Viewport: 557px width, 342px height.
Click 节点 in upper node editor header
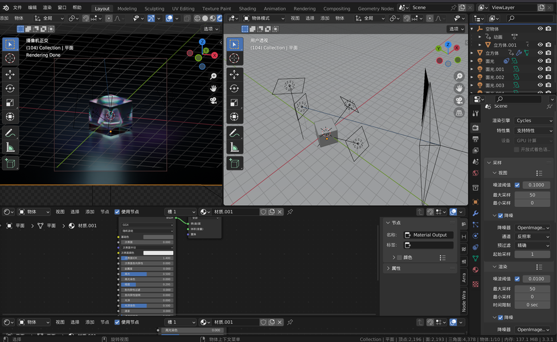point(105,212)
